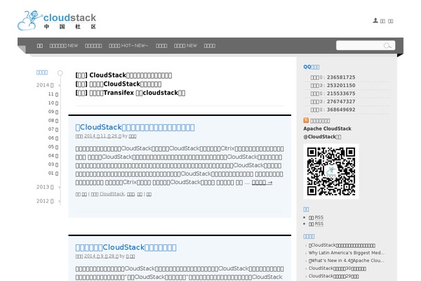Image resolution: width=421 pixels, height=281 pixels.
Task: Select month 06 in the archive timeline
Action: (53, 138)
